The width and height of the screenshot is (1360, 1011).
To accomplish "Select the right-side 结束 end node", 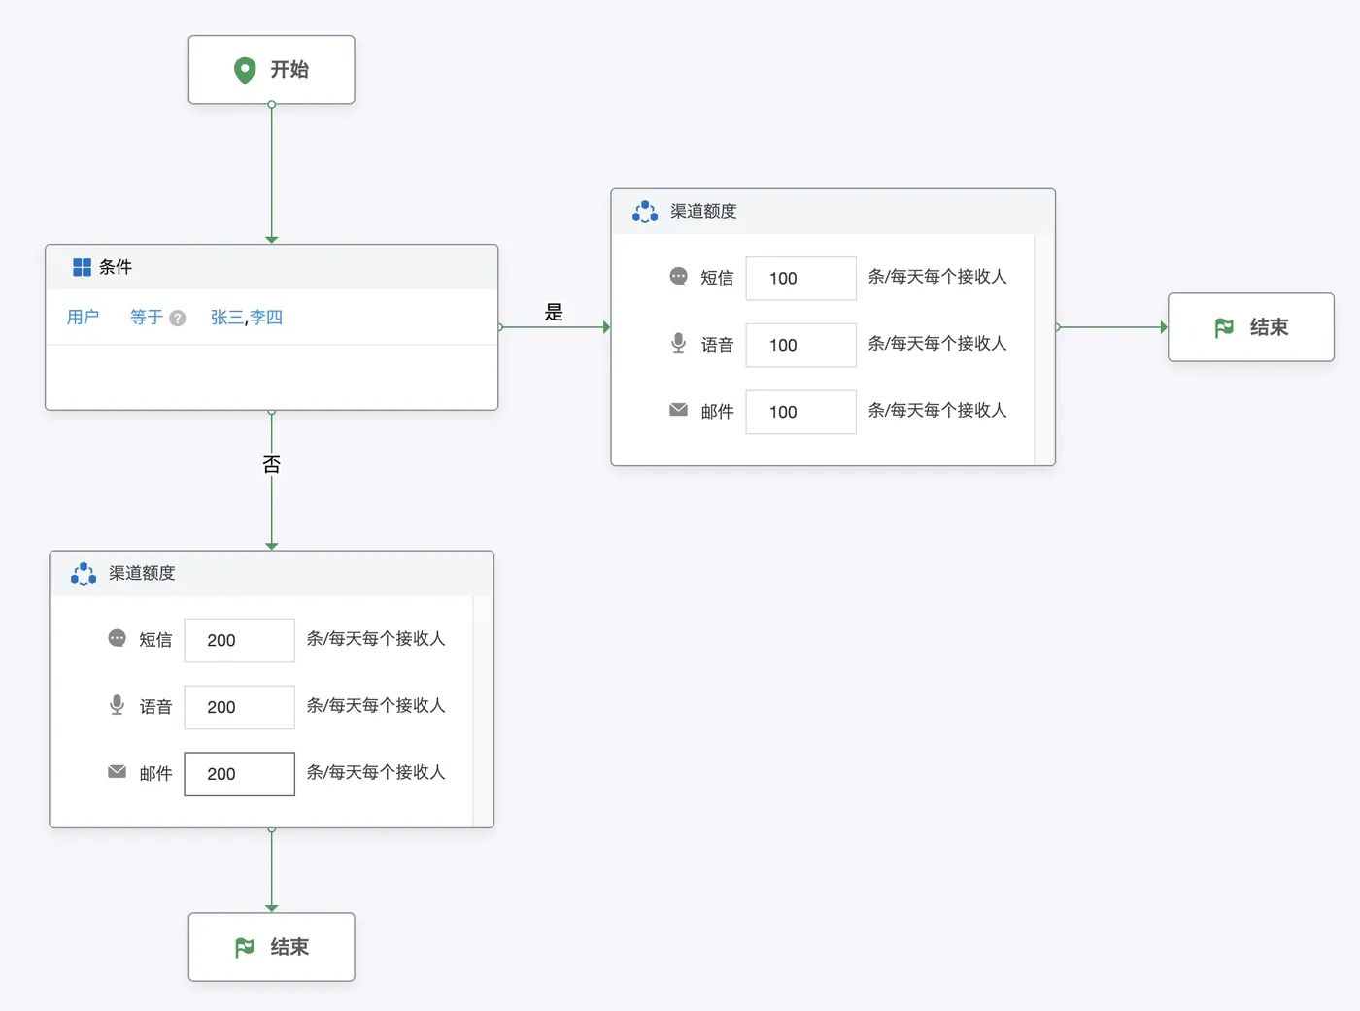I will click(1251, 327).
